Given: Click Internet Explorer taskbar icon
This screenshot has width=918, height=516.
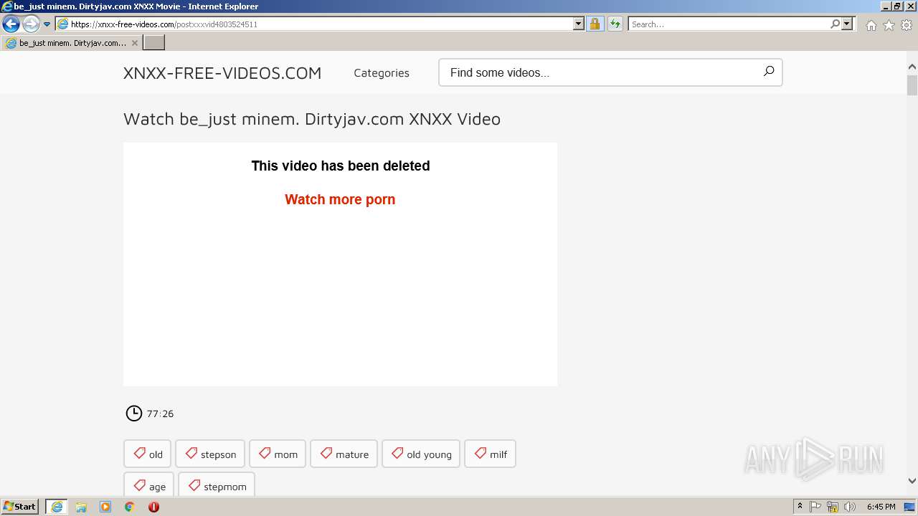Looking at the screenshot, I should (57, 507).
